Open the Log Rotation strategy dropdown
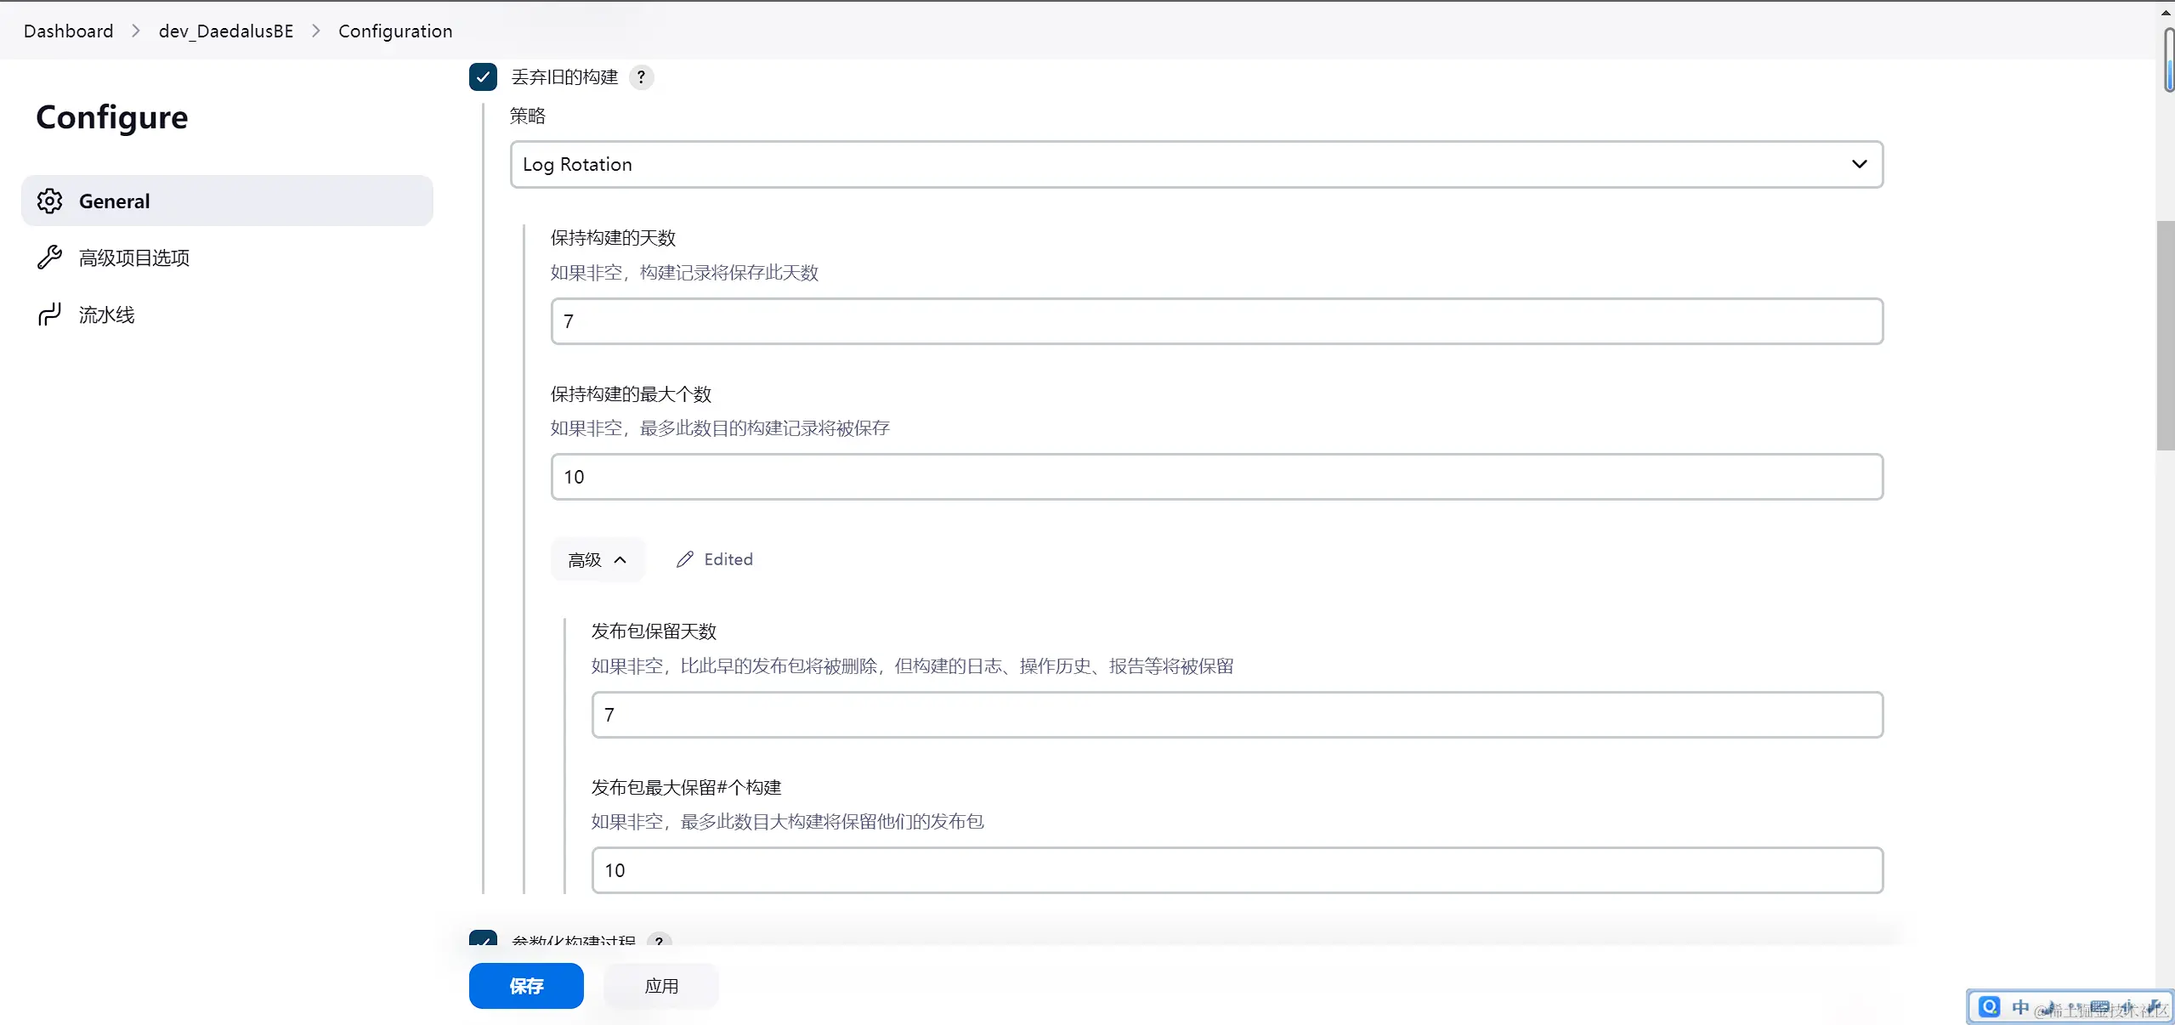2175x1025 pixels. click(1196, 164)
